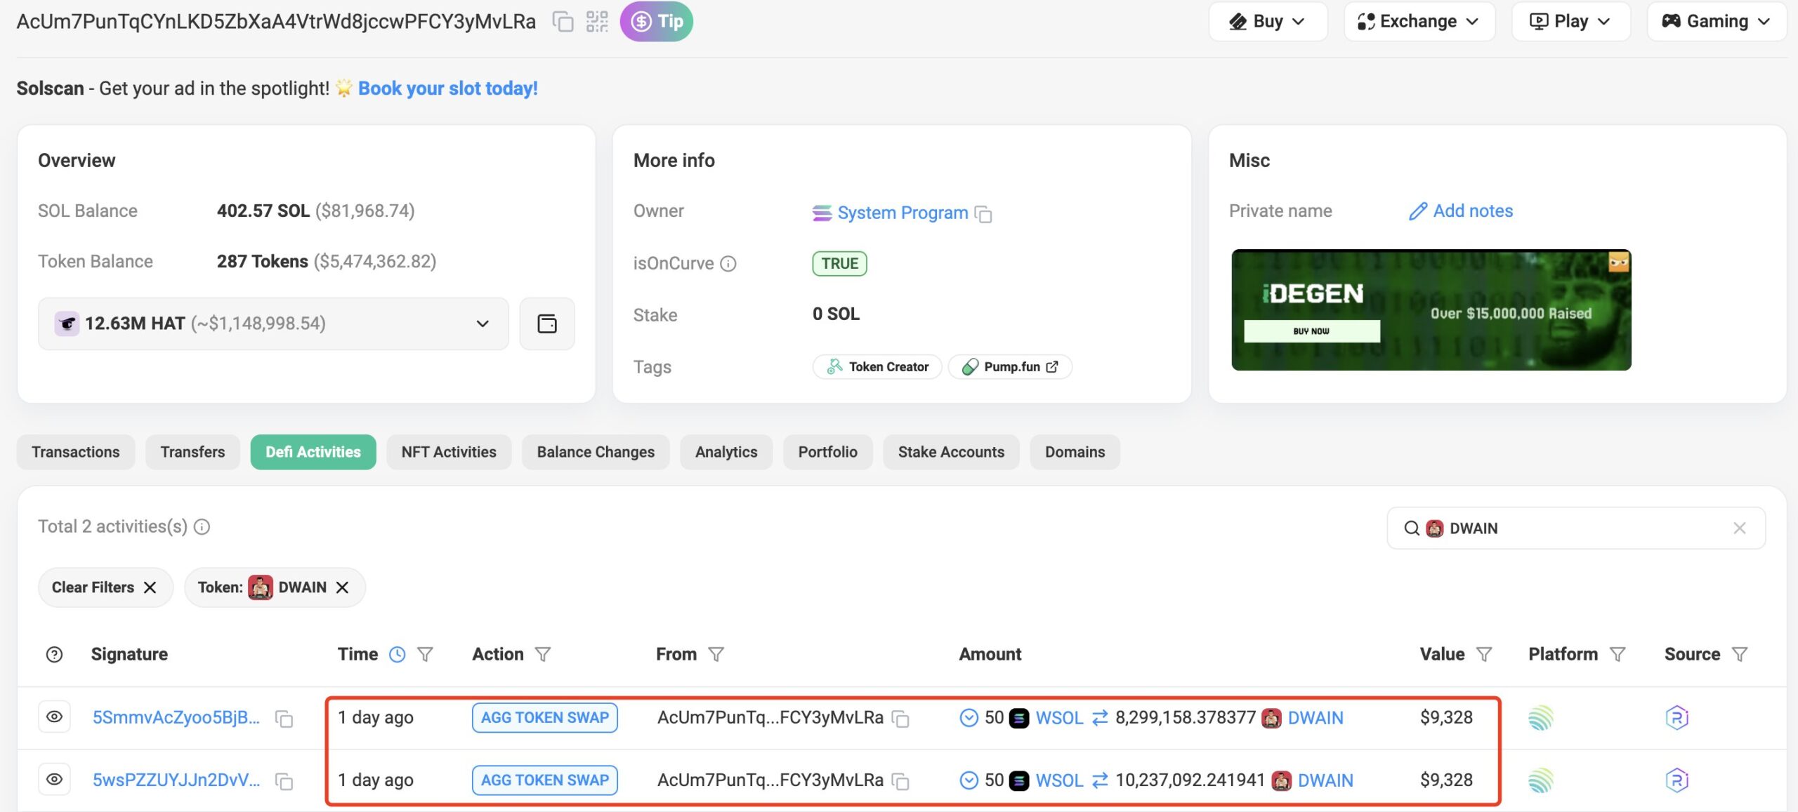Show the address QR code
Viewport: 1798px width, 812px height.
pos(597,22)
